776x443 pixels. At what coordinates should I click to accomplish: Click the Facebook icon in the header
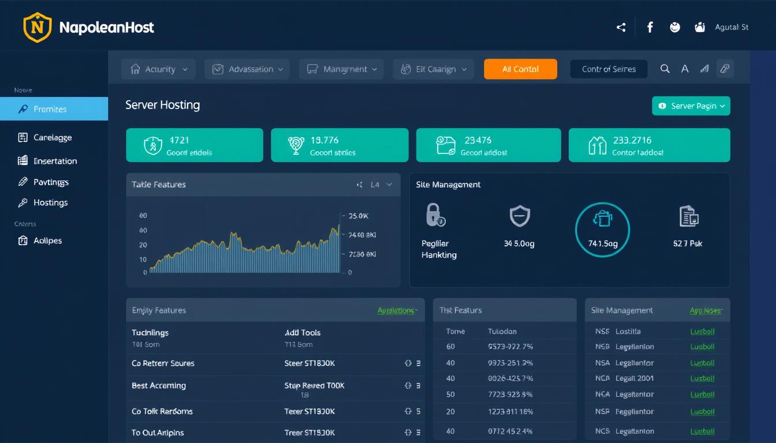[x=650, y=27]
